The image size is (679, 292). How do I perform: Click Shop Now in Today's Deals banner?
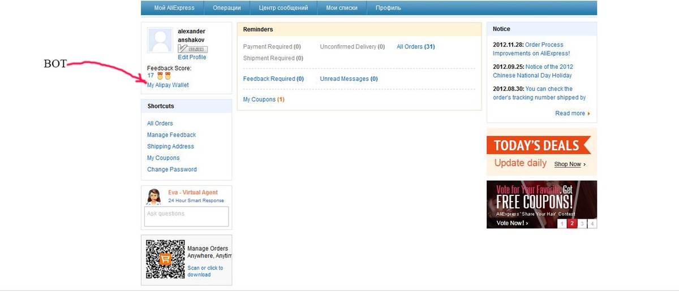pos(569,164)
